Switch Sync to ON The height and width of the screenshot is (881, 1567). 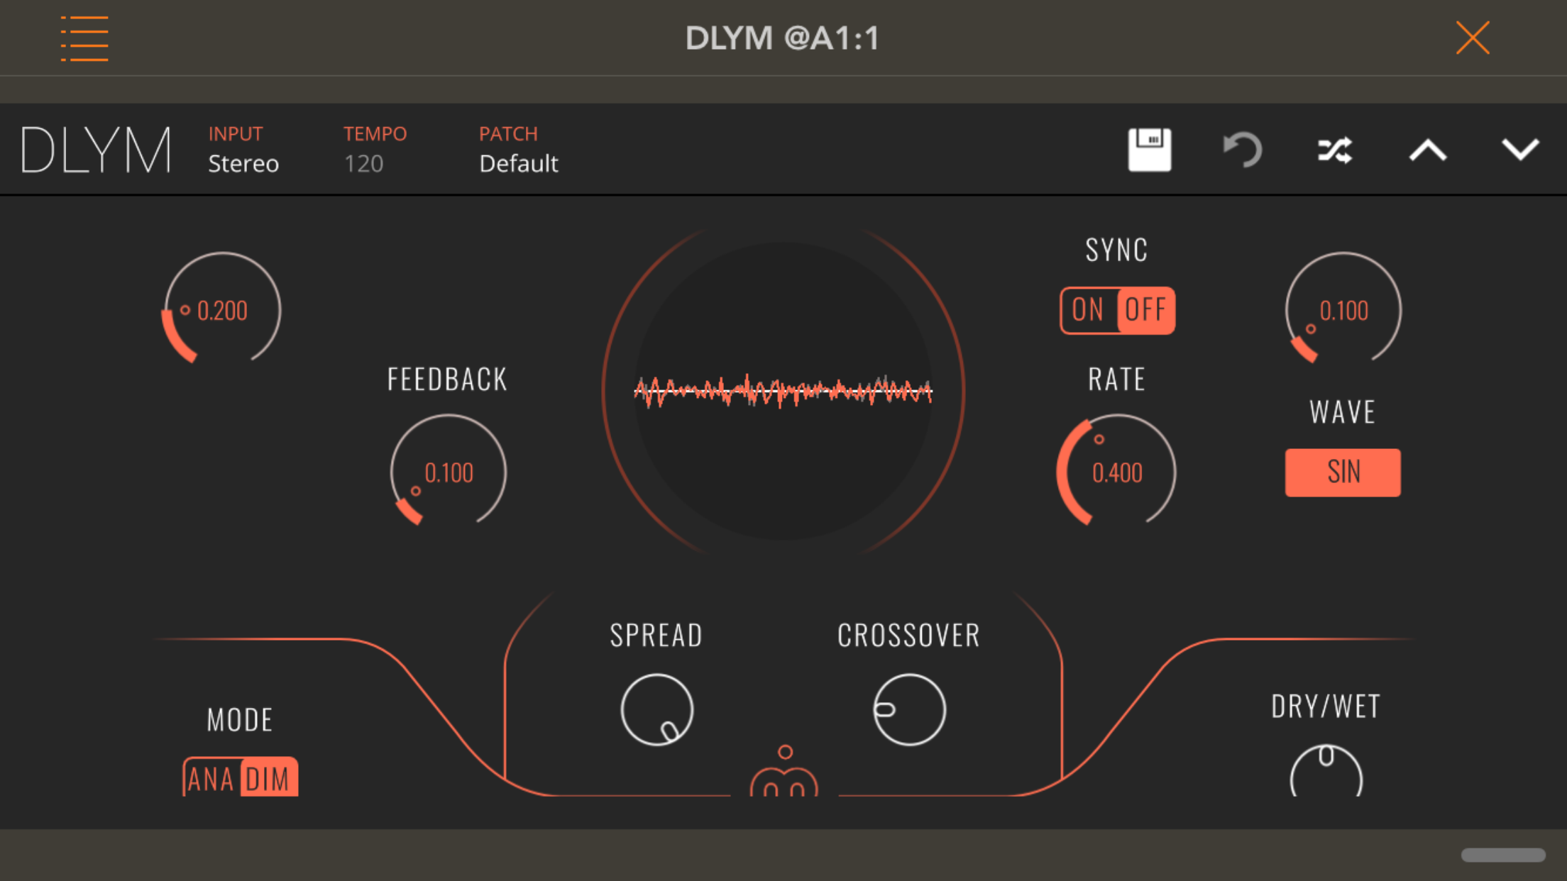(1088, 310)
